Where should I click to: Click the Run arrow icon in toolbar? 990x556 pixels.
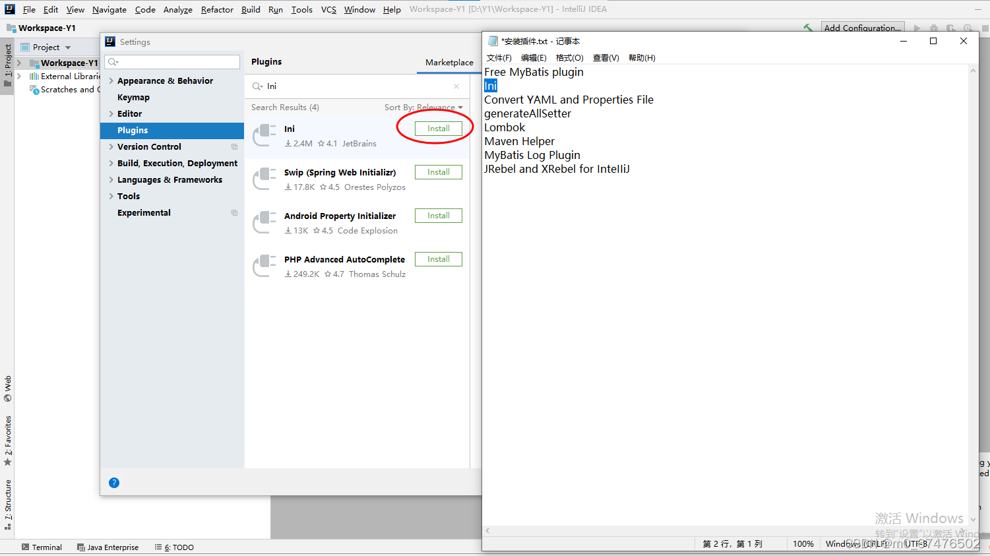coord(917,28)
